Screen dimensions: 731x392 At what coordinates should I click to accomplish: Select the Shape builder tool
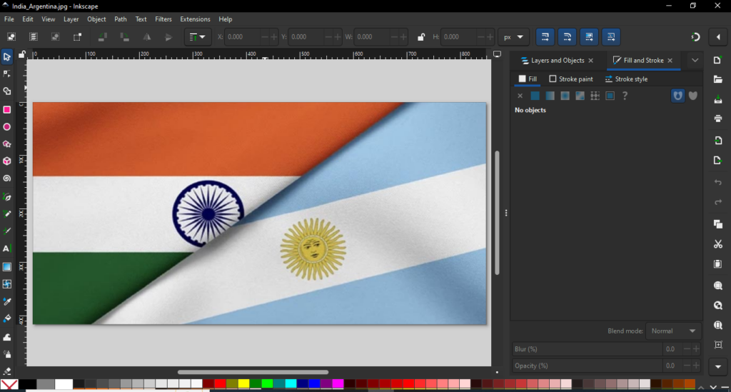[7, 91]
